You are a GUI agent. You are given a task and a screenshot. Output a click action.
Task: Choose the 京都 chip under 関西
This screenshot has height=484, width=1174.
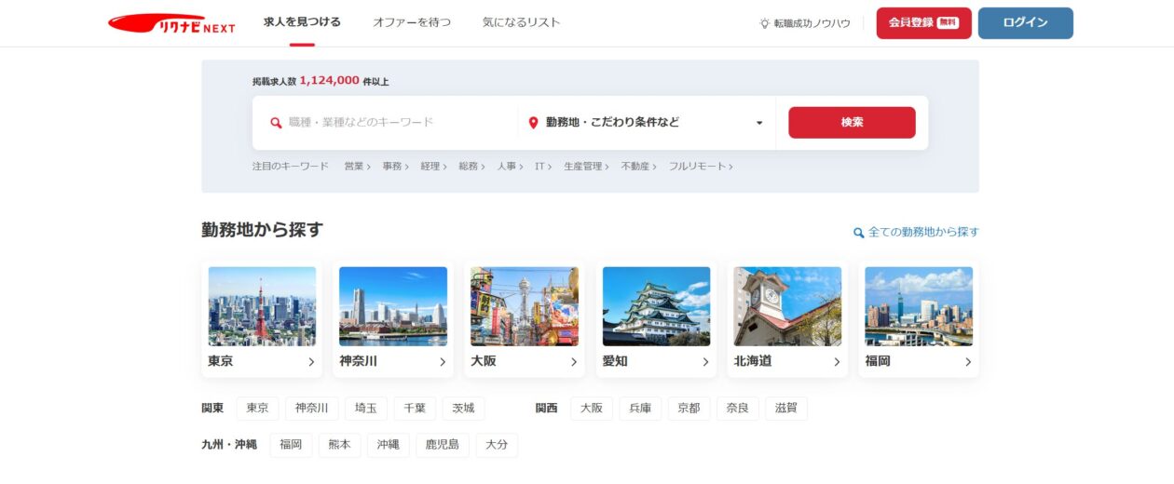689,409
